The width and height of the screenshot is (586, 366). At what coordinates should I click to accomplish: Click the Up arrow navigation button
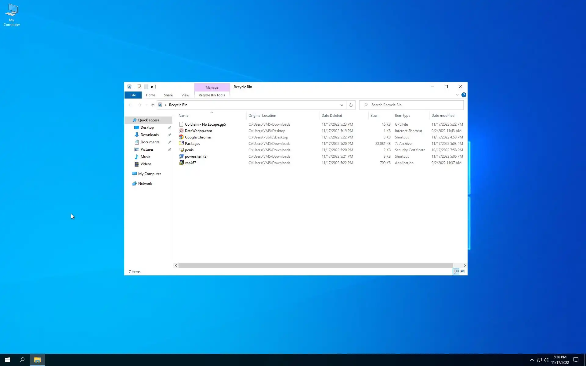pos(153,105)
